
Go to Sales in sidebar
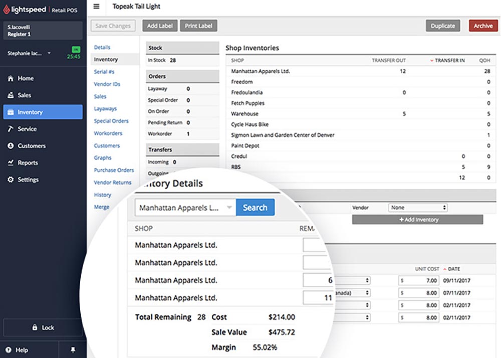[x=43, y=95]
